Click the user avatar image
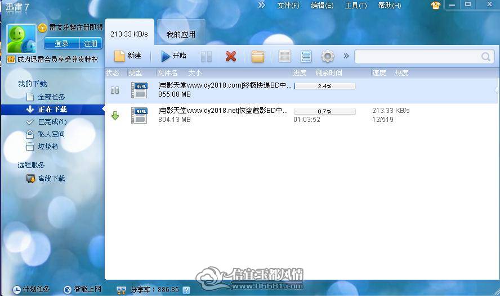 tap(21, 38)
